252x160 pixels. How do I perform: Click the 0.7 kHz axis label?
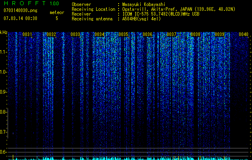3,132
